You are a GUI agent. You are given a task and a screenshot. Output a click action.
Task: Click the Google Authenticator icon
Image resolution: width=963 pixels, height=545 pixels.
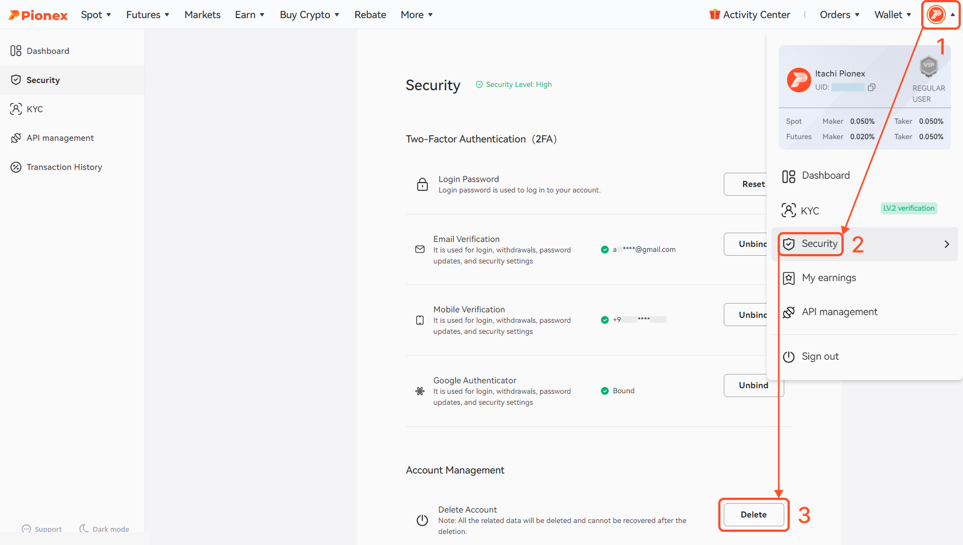(x=420, y=391)
